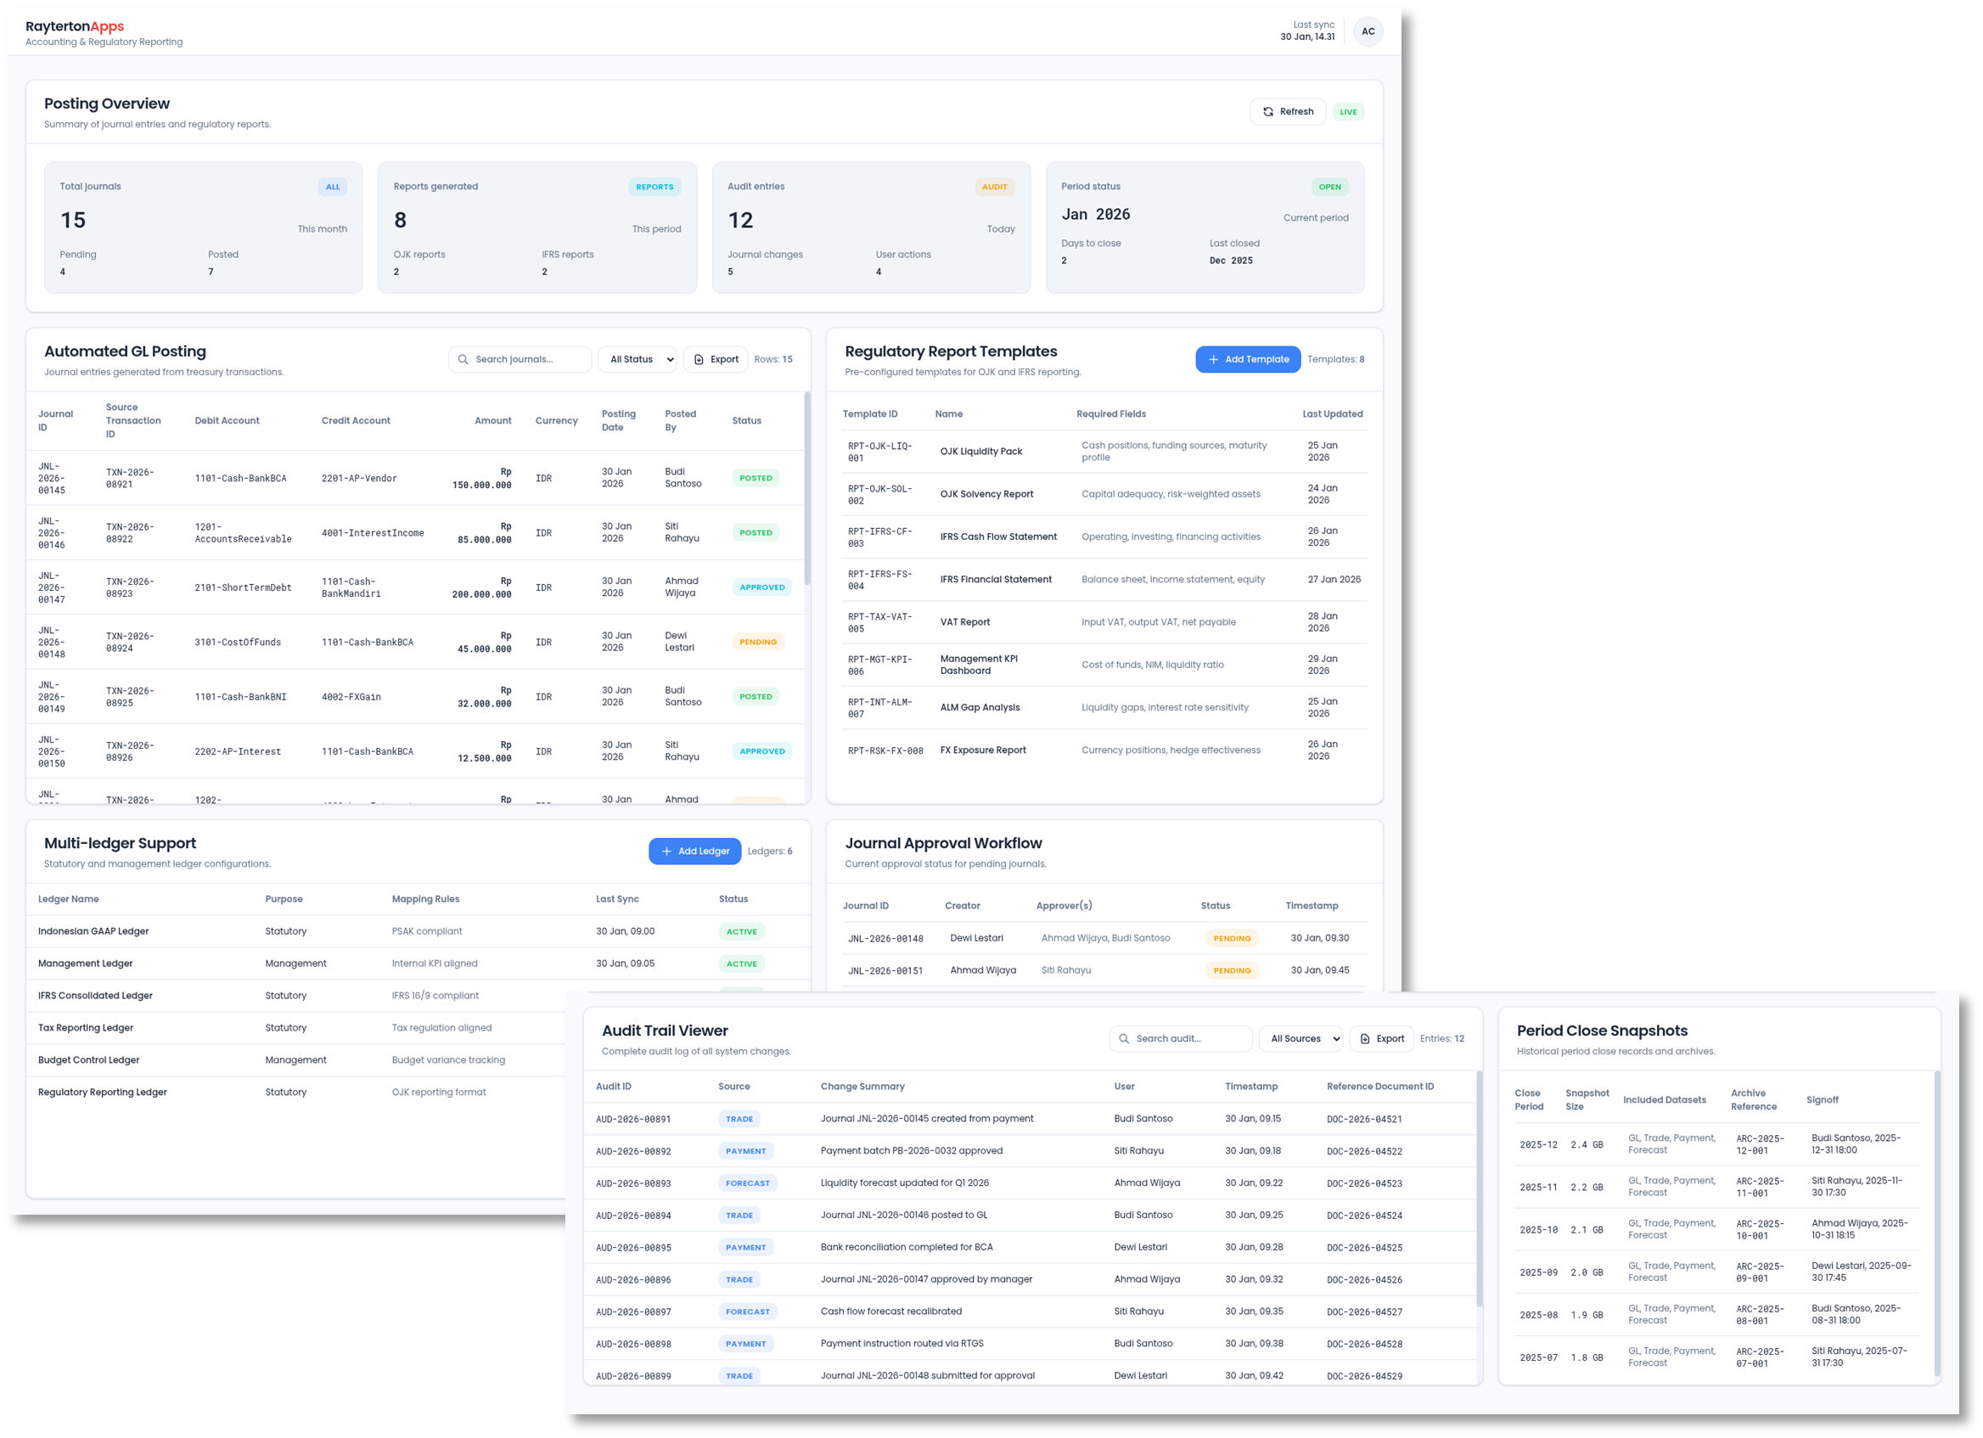The image size is (1983, 1438).
Task: Click the Refresh icon in Posting Overview
Action: pos(1267,112)
